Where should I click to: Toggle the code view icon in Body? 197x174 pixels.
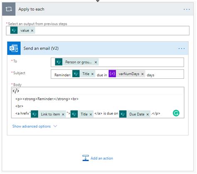point(16,91)
